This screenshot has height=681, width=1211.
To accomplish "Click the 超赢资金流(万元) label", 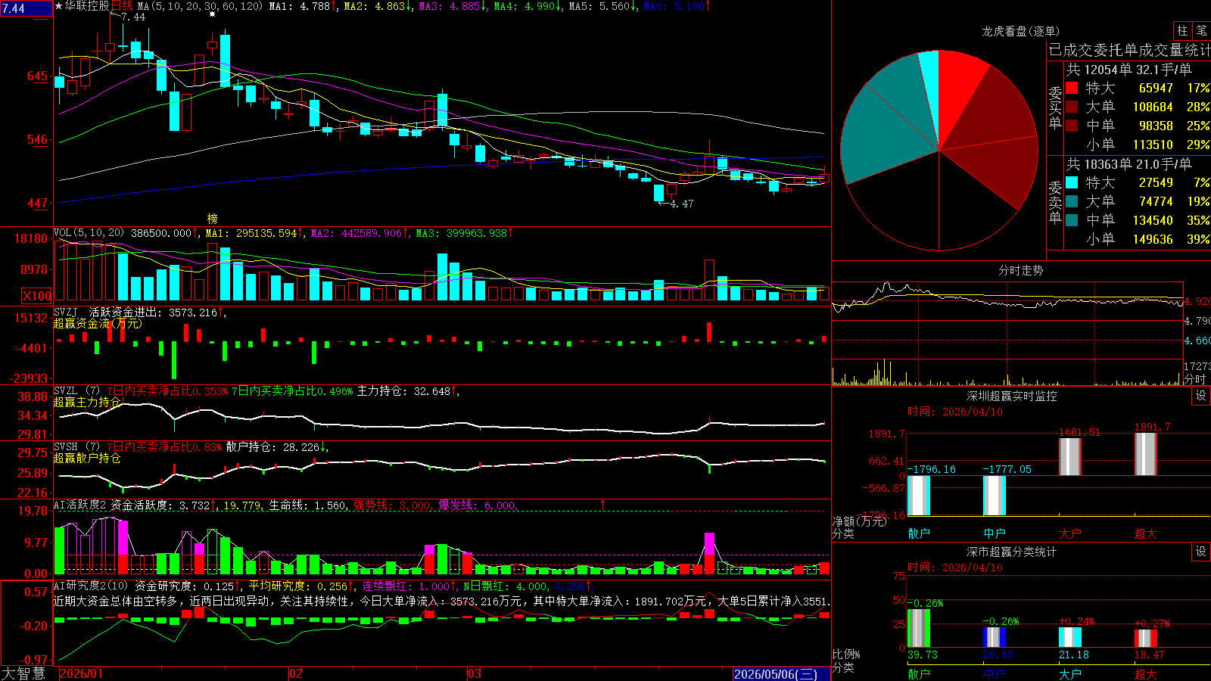I will click(98, 323).
